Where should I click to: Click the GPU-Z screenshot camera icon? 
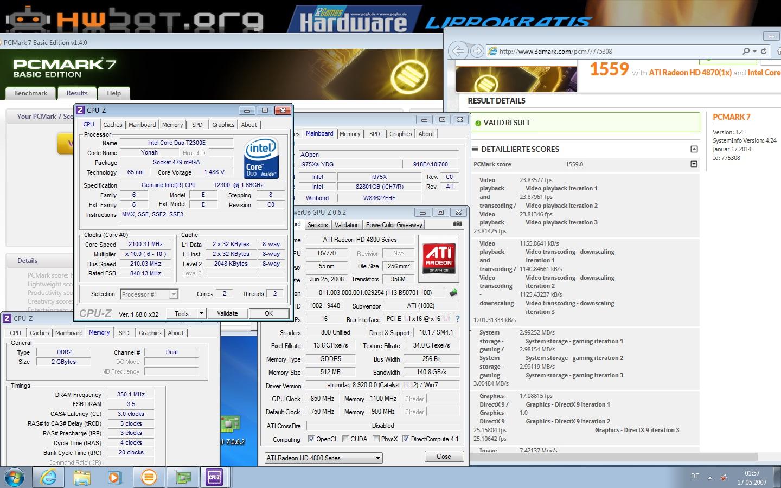point(458,224)
